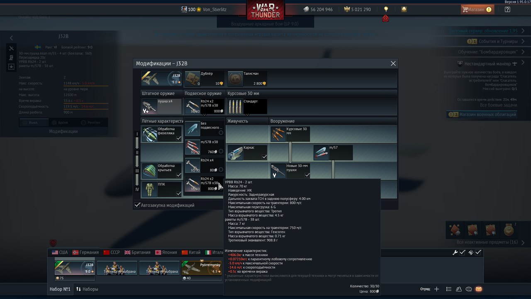
Task: Select the пушка x4 standard weapon
Action: tap(162, 106)
